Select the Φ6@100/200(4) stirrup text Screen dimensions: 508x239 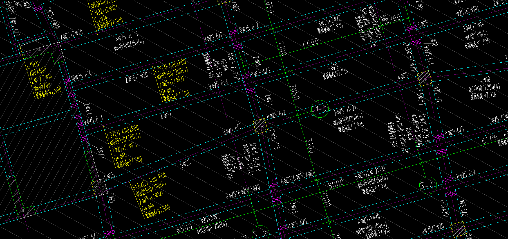pos(484,87)
